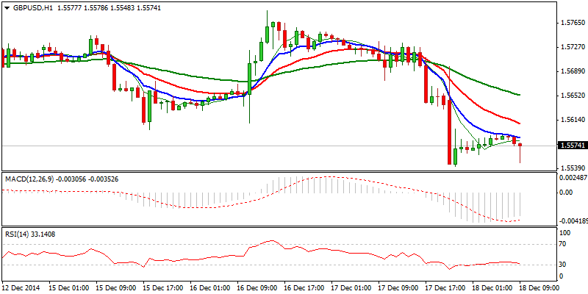Click the MACD 0.00 scale value

(x=566, y=193)
